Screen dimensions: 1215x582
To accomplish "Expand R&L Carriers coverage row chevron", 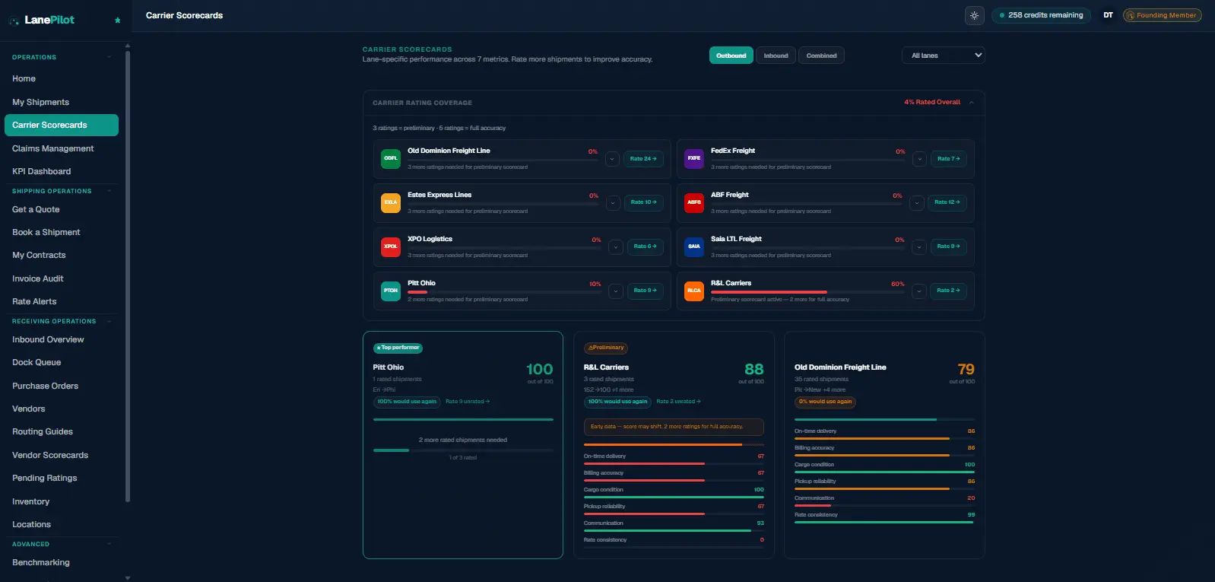I will coord(919,291).
